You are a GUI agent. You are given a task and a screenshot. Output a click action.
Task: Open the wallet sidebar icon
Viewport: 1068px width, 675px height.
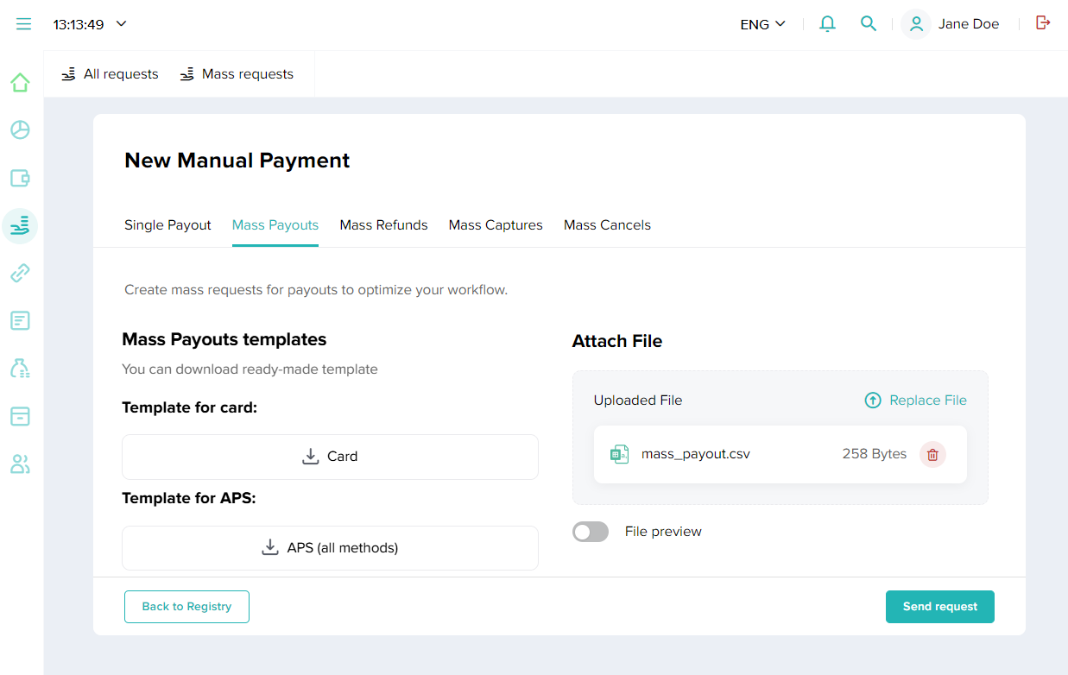(x=20, y=179)
